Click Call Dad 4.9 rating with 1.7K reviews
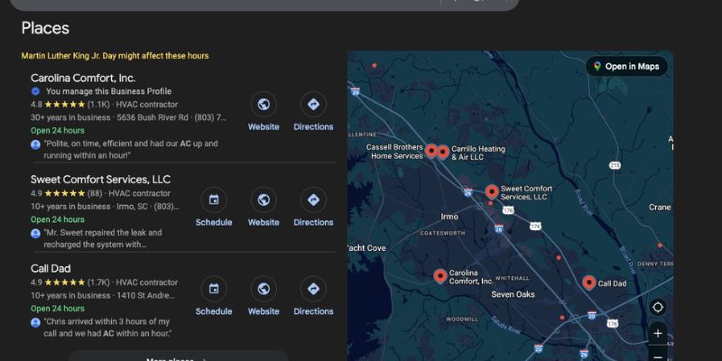 click(x=70, y=282)
